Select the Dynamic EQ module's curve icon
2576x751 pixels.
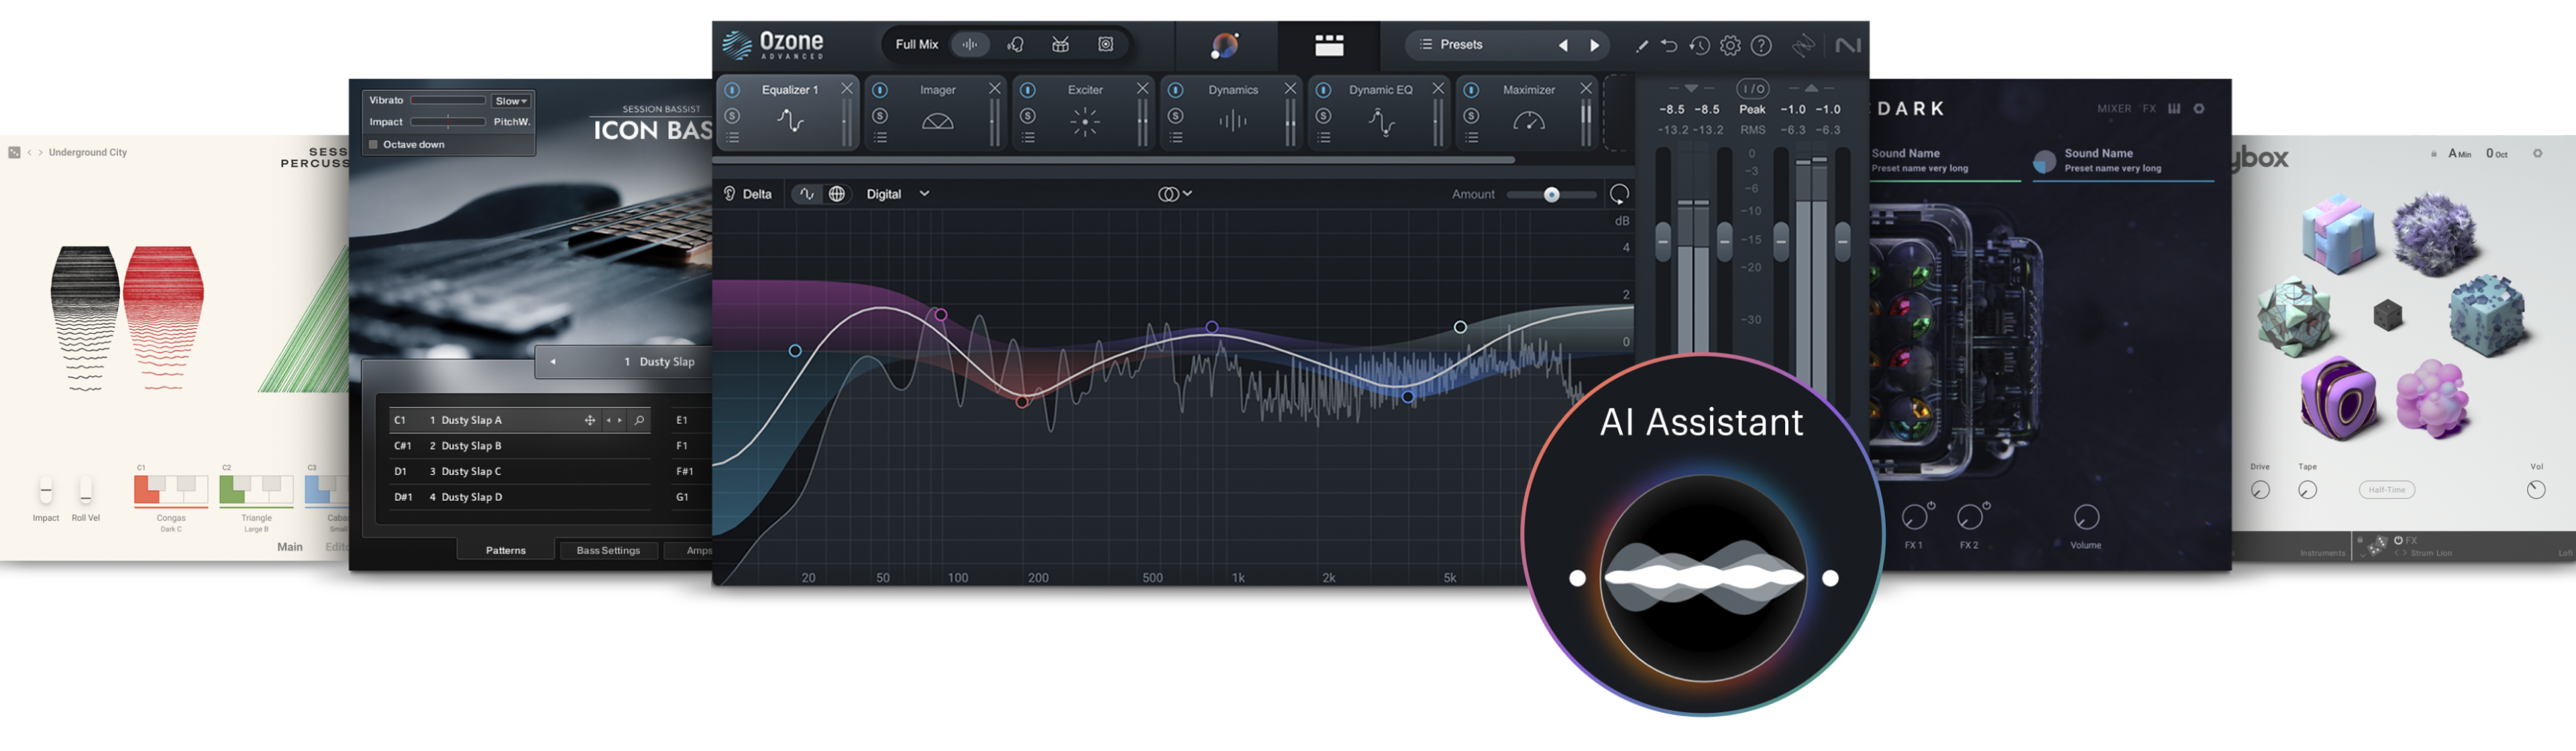click(1381, 122)
